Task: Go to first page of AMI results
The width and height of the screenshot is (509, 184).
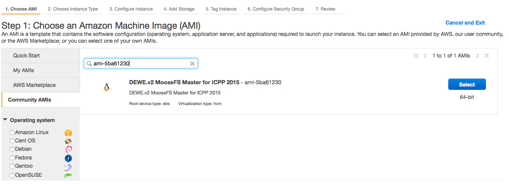Action: (x=416, y=56)
